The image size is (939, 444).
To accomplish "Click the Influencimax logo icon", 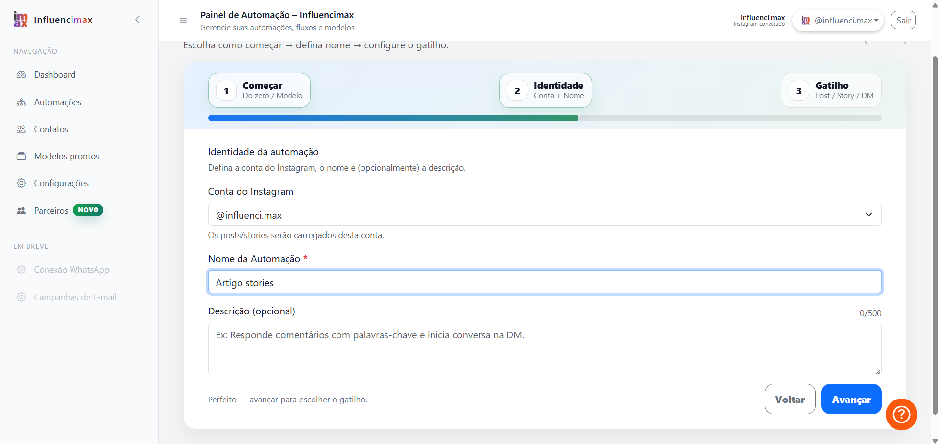I will point(21,20).
